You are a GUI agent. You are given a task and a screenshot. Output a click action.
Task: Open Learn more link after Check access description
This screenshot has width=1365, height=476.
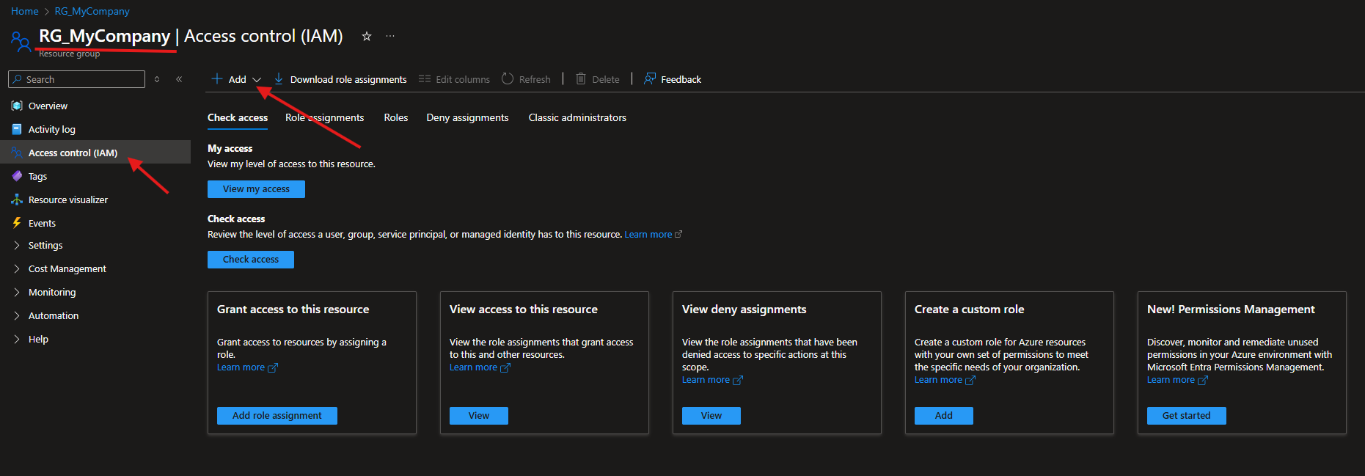point(648,235)
